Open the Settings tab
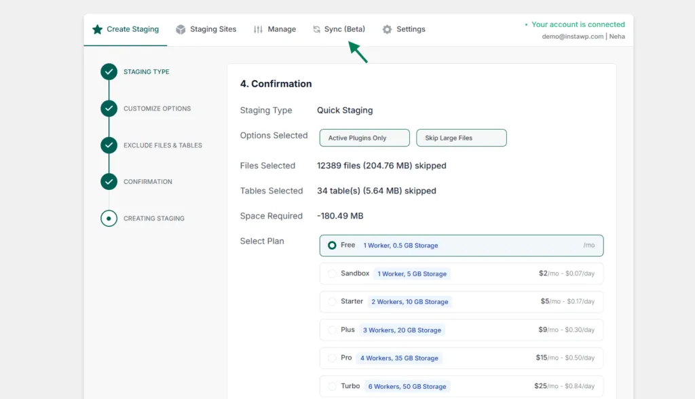Viewport: 695px width, 399px height. pos(404,29)
